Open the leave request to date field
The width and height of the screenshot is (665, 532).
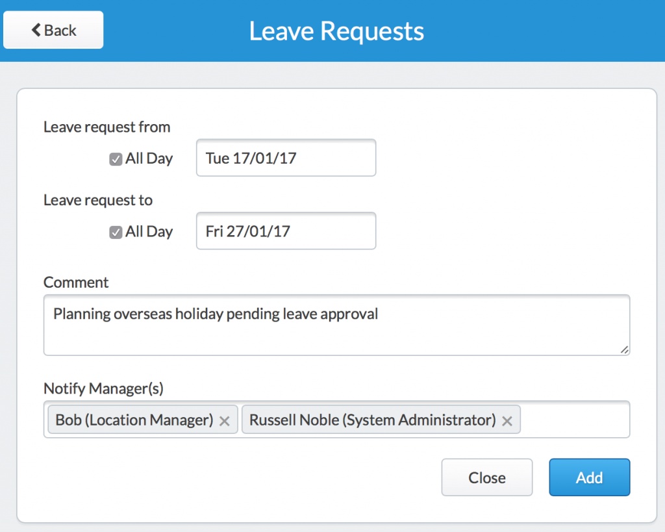[x=286, y=231]
